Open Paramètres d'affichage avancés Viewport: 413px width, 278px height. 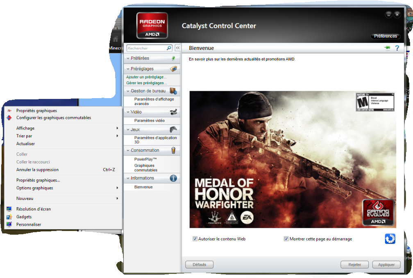pos(154,101)
